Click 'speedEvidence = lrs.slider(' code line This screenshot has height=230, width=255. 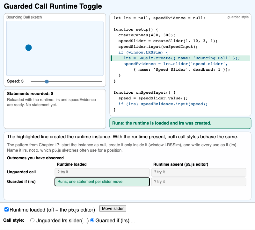(175, 64)
